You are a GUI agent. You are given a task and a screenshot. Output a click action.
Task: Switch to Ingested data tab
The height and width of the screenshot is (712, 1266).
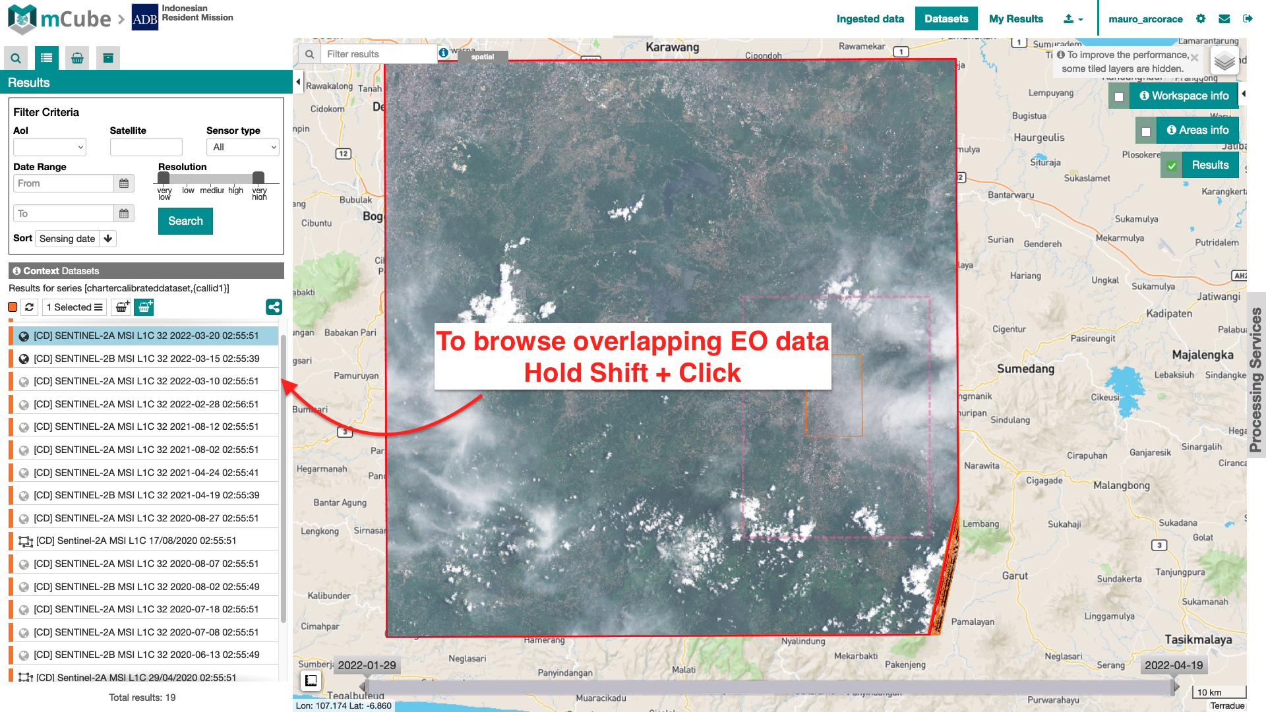click(x=870, y=19)
